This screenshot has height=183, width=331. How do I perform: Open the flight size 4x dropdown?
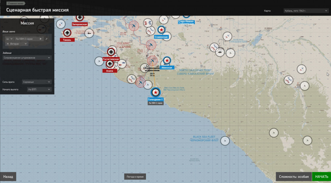coord(10,39)
